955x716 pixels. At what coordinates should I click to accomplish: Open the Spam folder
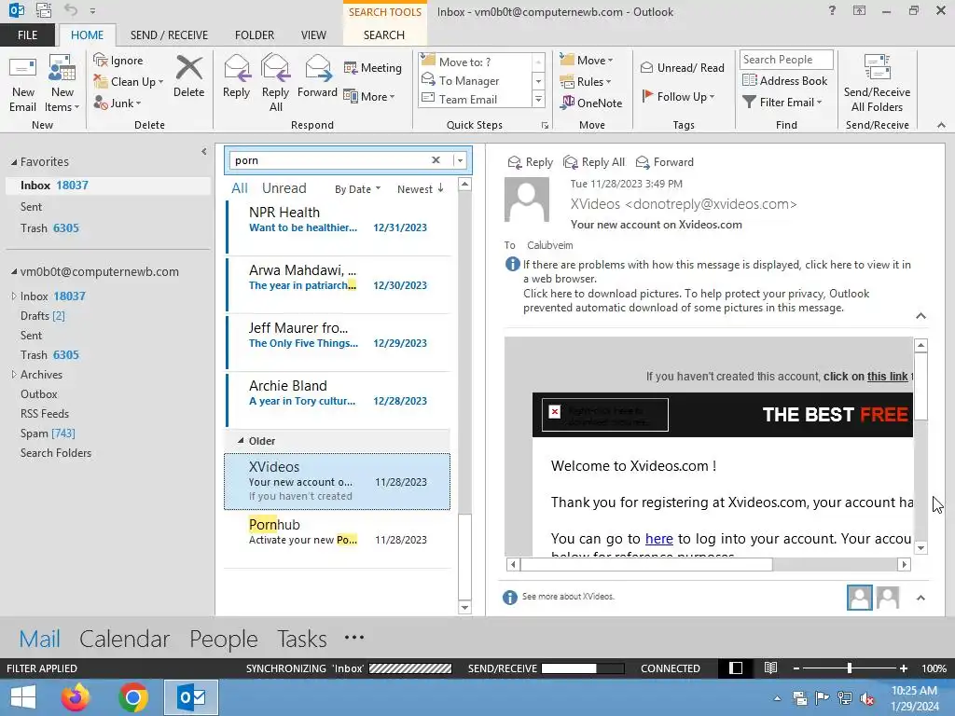click(x=48, y=434)
